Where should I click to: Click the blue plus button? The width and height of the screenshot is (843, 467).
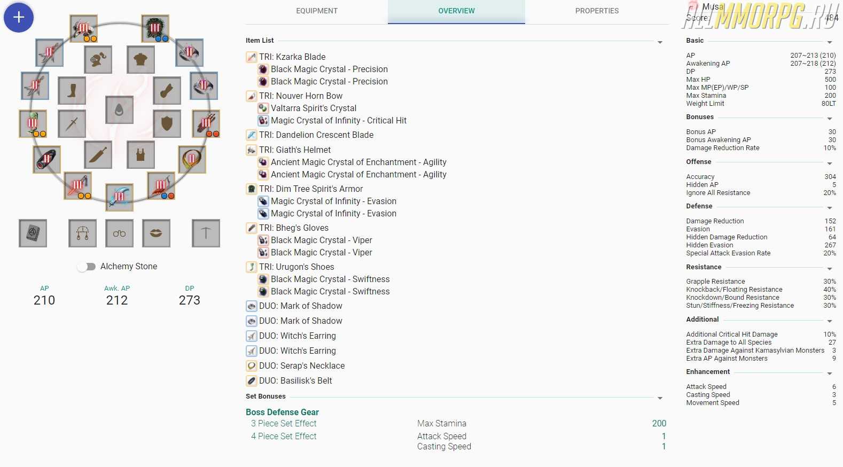click(19, 17)
